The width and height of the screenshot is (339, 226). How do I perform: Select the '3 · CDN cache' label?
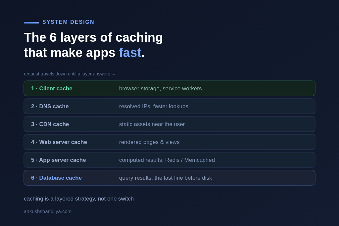point(50,124)
